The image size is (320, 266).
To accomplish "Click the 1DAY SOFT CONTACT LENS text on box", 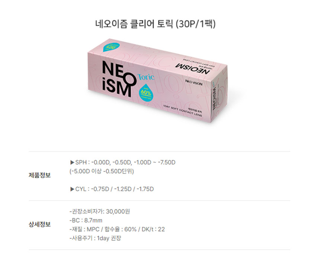I will point(182,110).
